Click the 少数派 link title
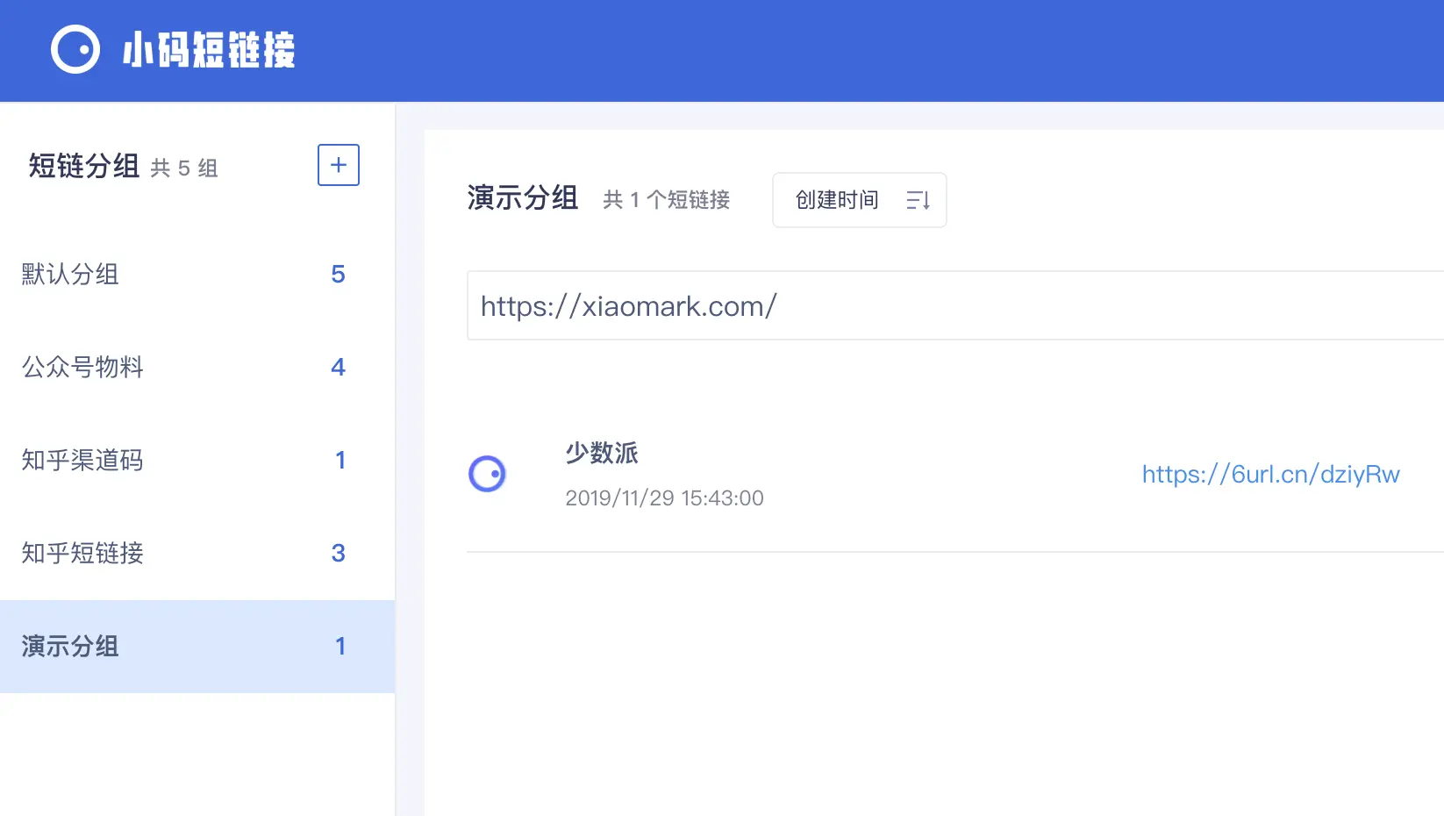The width and height of the screenshot is (1444, 816). [601, 454]
